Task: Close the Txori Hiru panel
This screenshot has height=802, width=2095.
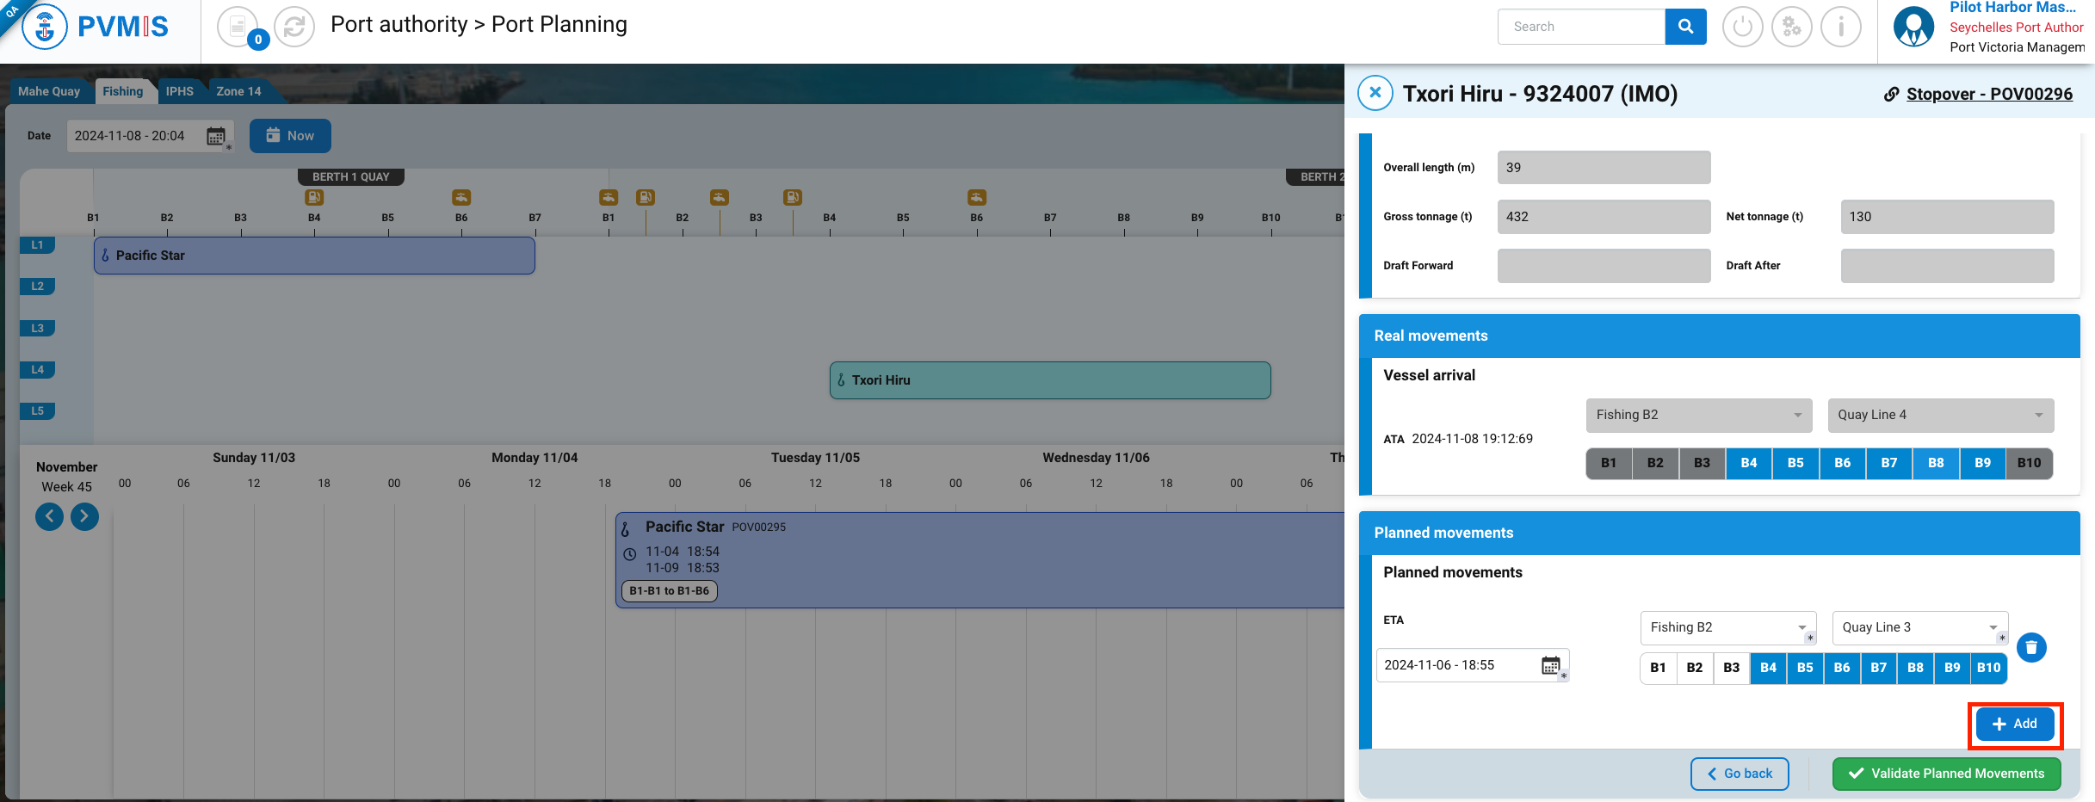Action: click(x=1375, y=93)
